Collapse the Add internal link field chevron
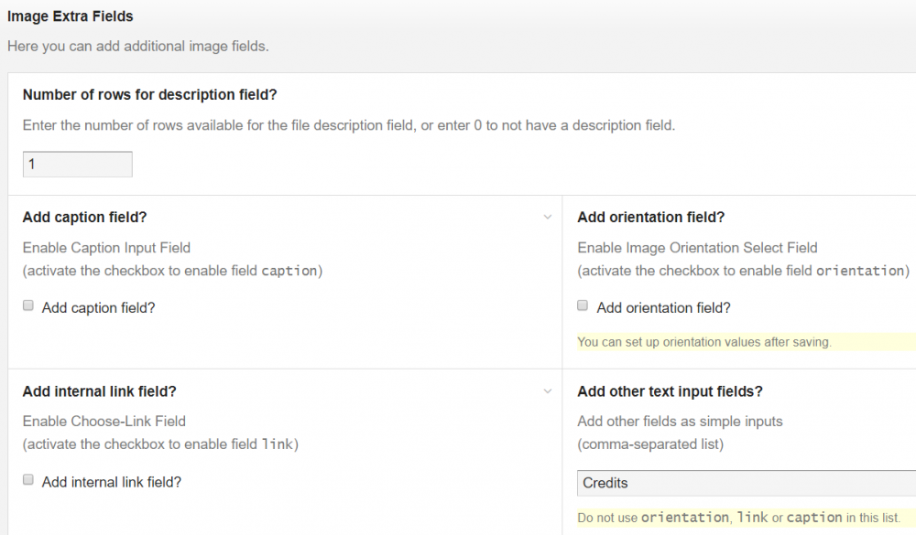 click(548, 391)
